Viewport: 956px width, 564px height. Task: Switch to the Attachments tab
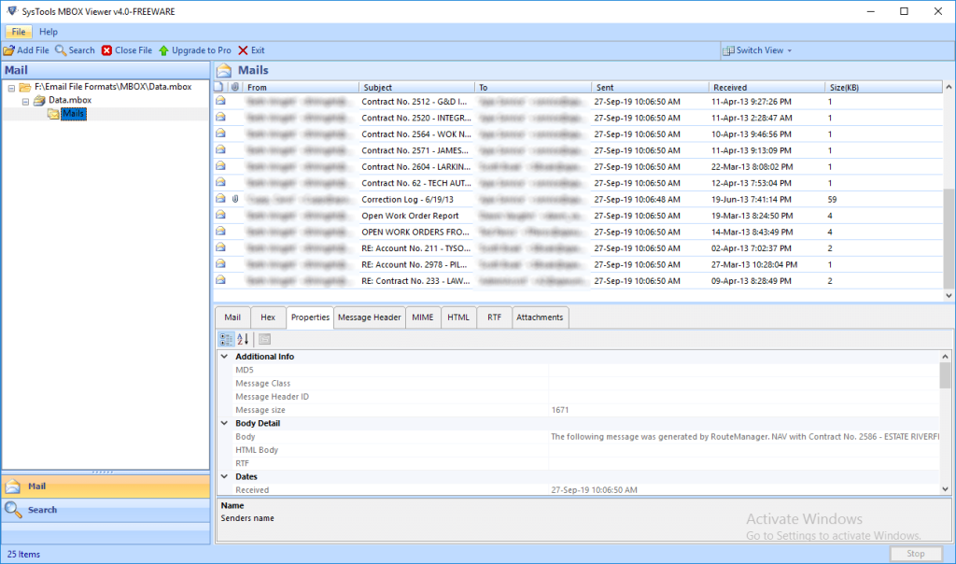pos(540,317)
